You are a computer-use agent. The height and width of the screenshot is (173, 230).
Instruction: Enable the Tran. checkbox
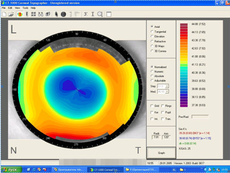[163, 119]
